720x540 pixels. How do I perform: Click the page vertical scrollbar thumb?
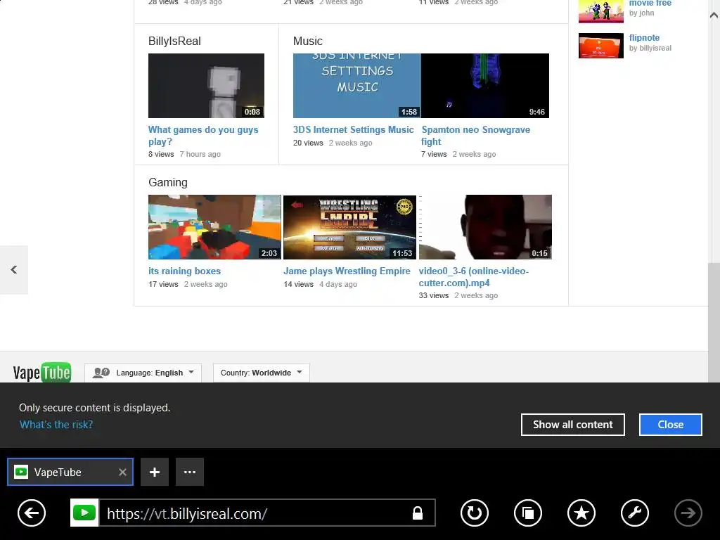coord(714,321)
